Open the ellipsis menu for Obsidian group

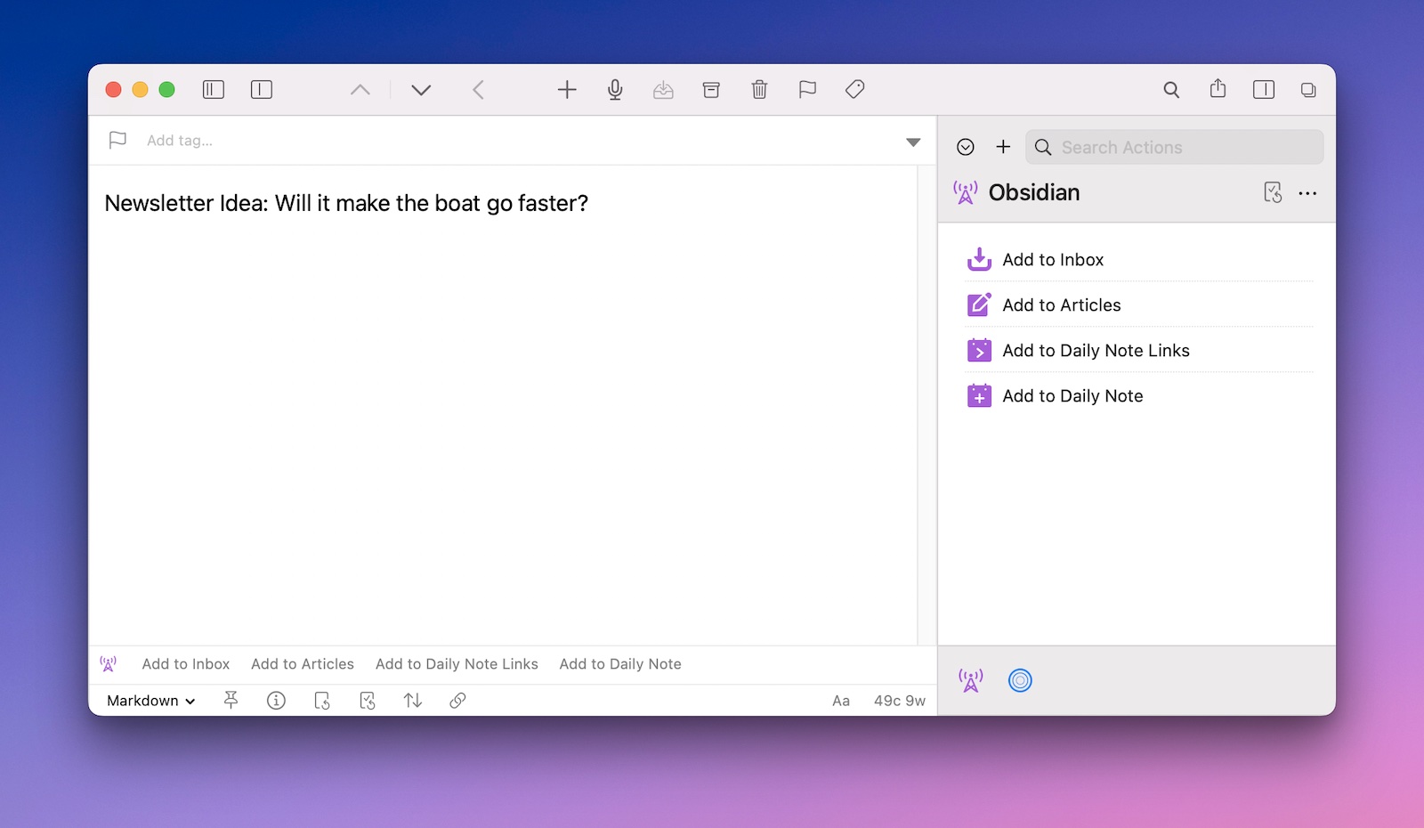(x=1307, y=193)
